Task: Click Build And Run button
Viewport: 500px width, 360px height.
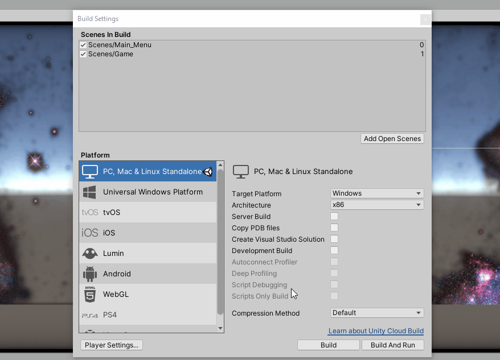Action: coord(393,345)
